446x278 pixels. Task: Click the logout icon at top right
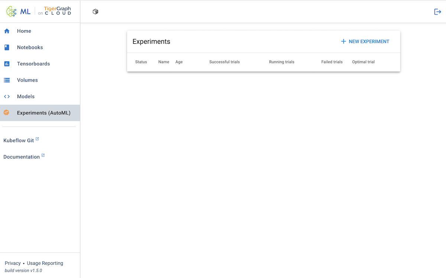[x=437, y=12]
